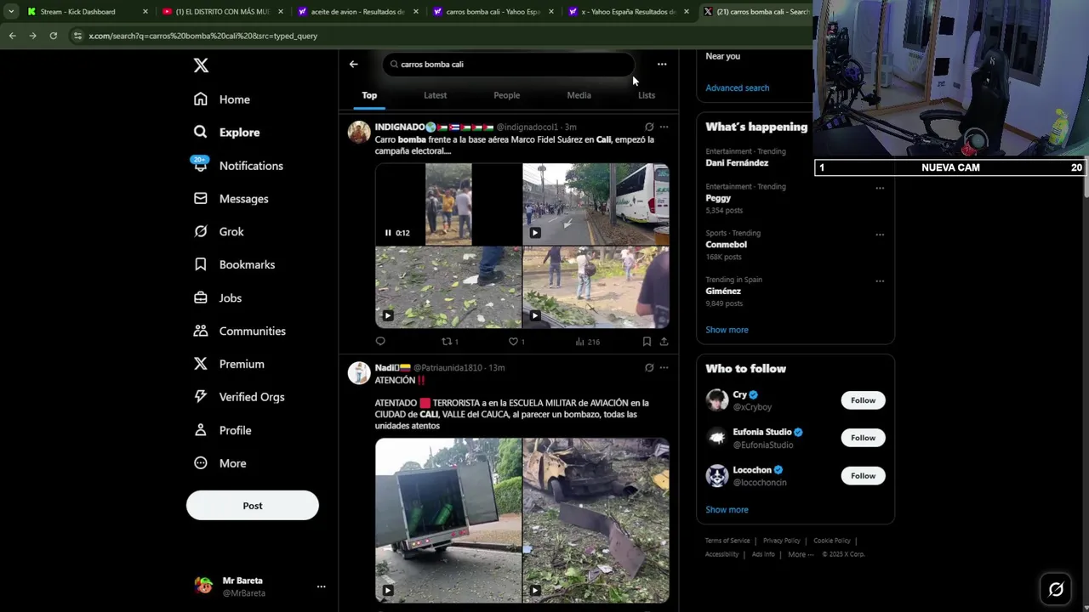This screenshot has width=1089, height=612.
Task: Switch to the Lists tab
Action: (x=647, y=95)
